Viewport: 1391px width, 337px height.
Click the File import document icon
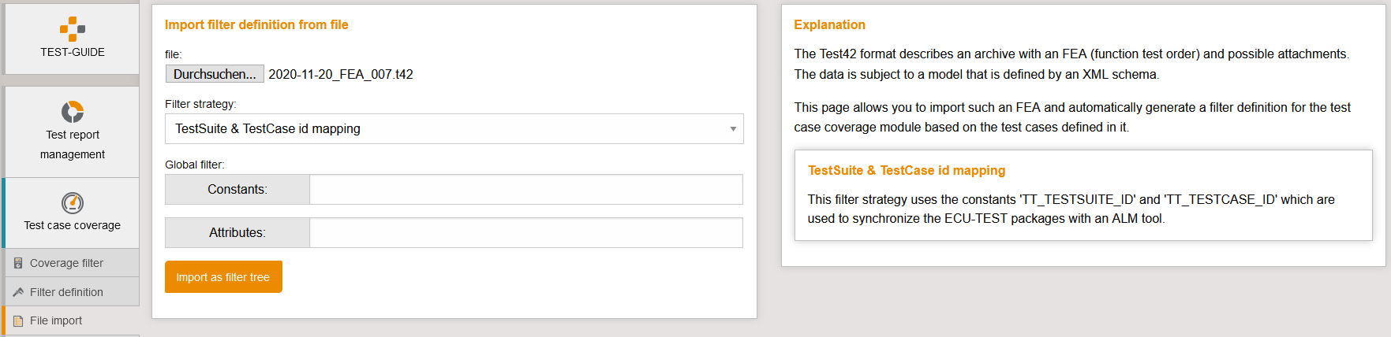pos(18,320)
